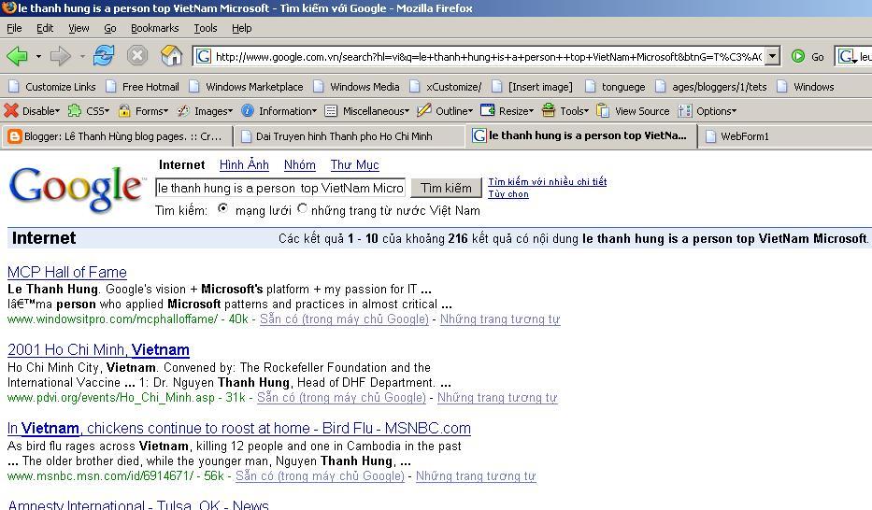872x510 pixels.
Task: Click the Outline pencil icon
Action: point(423,110)
